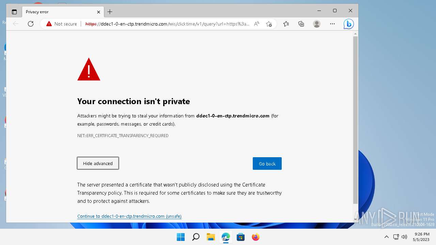This screenshot has height=245, width=436.
Task: Click the volume tray icon
Action: pos(404,237)
